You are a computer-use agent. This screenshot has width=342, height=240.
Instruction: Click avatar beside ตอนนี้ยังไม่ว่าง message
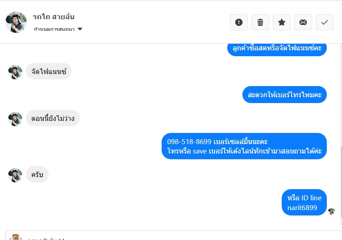pos(15,119)
